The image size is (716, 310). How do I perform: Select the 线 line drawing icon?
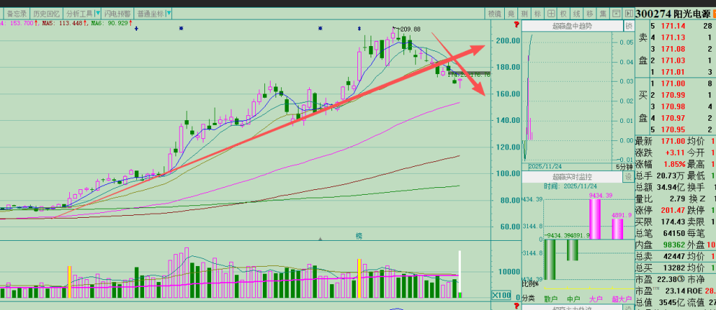click(x=576, y=13)
